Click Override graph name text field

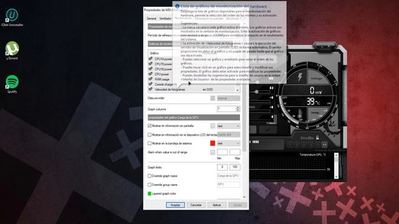(x=229, y=175)
